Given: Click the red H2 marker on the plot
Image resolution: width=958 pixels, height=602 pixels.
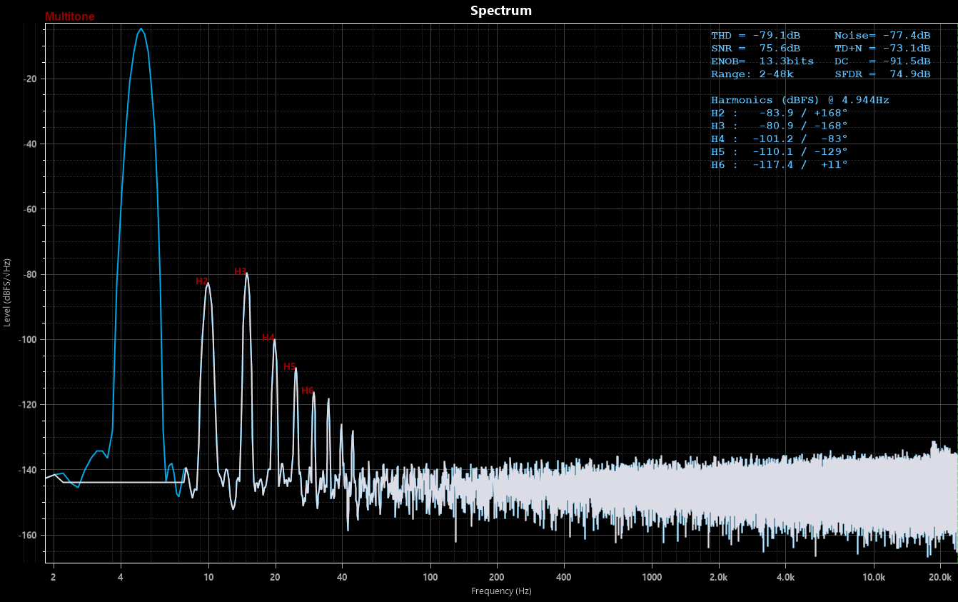Looking at the screenshot, I should coord(202,281).
